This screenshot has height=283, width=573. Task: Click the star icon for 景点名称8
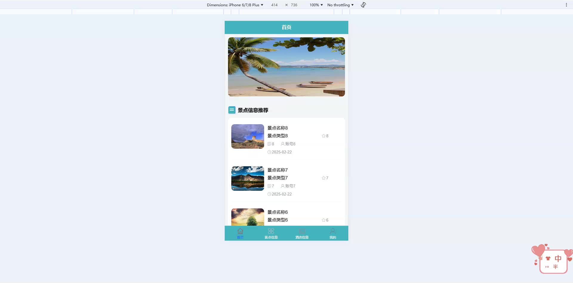click(324, 136)
